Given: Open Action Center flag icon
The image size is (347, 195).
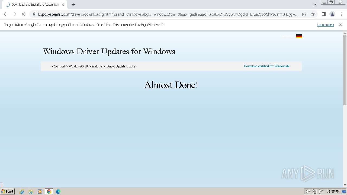Looking at the screenshot, I should click(x=321, y=191).
